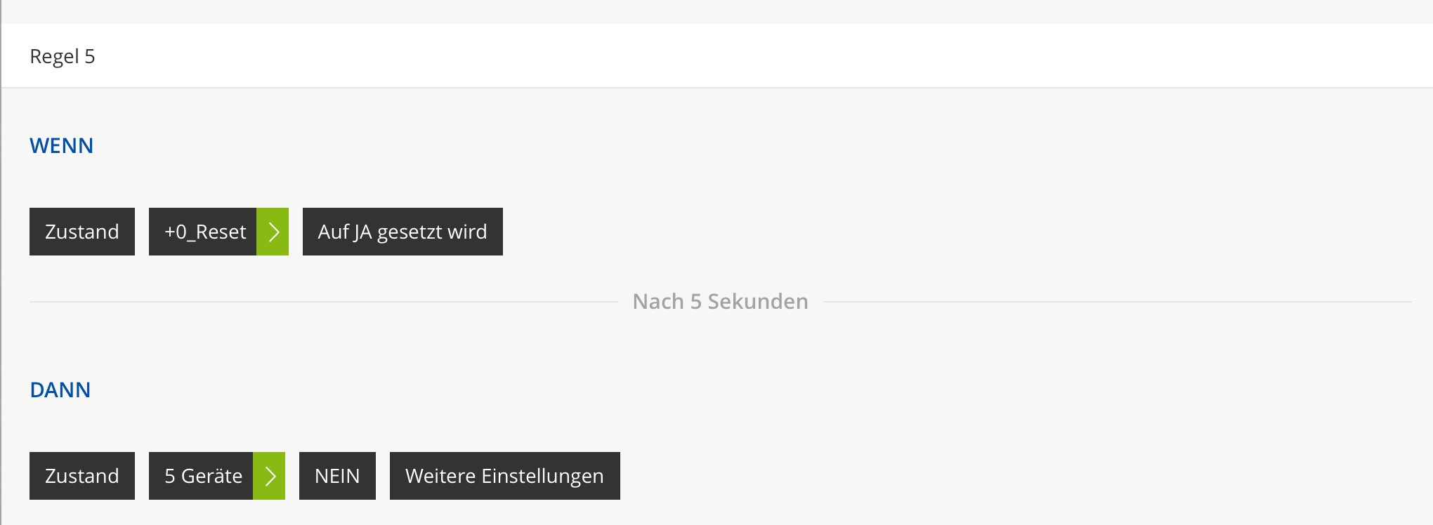Viewport: 1433px width, 525px height.
Task: Click the green arrow beside 5 Geräte
Action: click(269, 476)
